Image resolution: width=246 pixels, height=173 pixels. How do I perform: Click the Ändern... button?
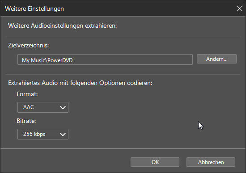click(x=216, y=59)
